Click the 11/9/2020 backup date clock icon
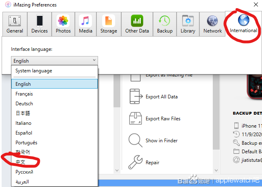262x187 pixels. click(236, 134)
